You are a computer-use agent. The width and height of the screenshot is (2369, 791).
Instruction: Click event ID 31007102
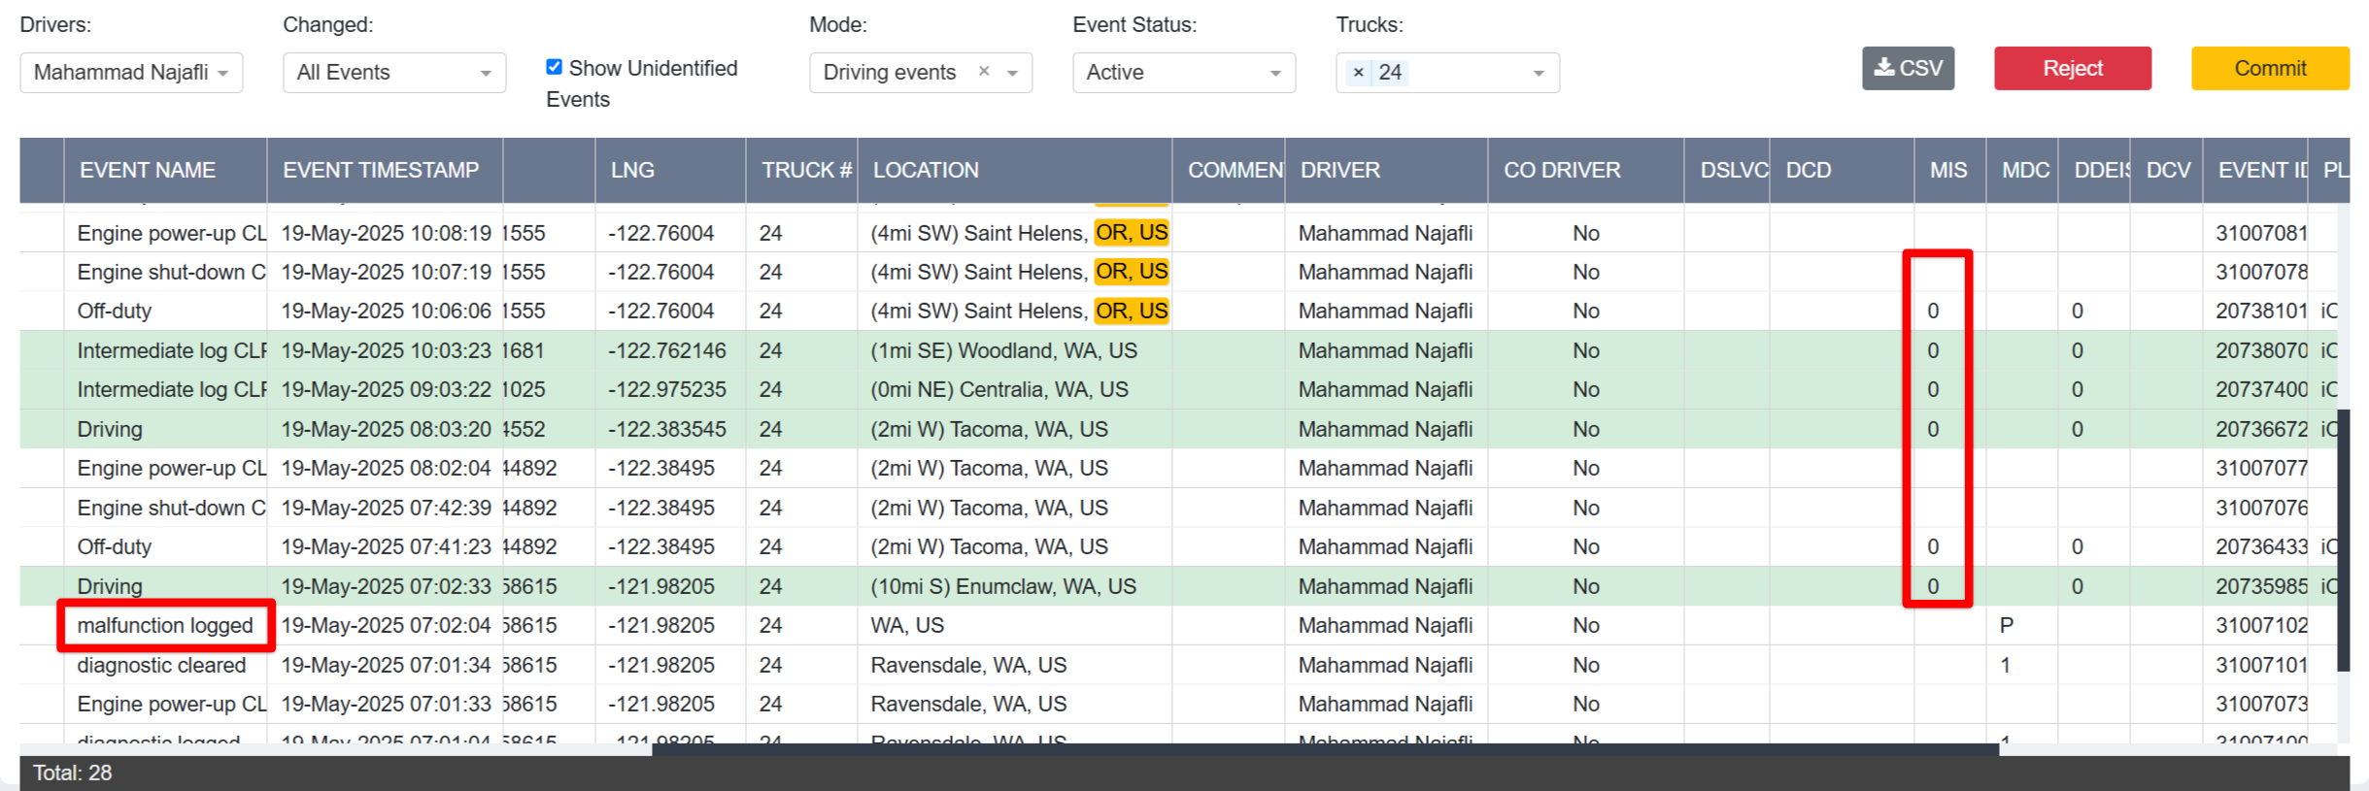[x=2261, y=626]
